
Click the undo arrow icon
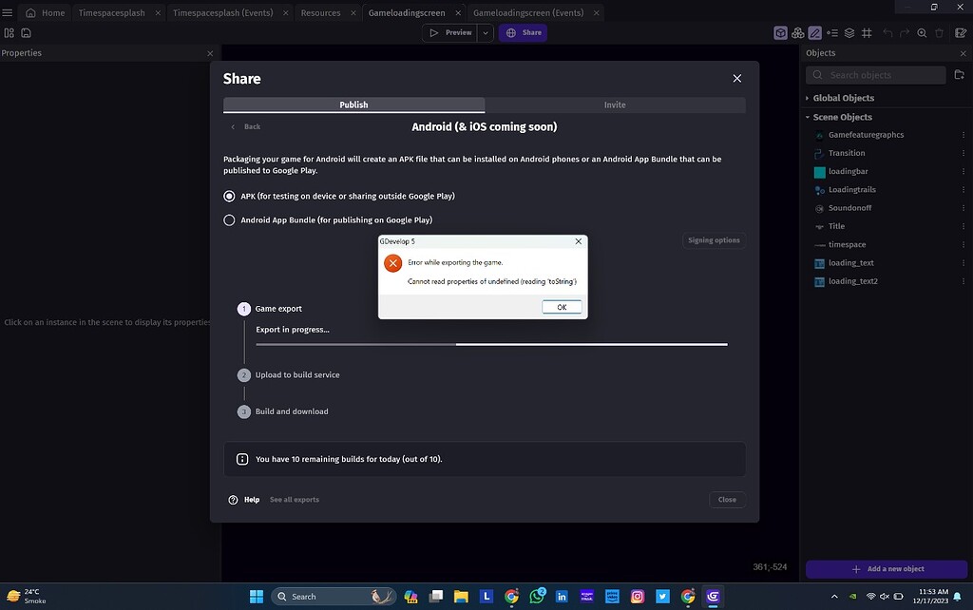tap(887, 32)
